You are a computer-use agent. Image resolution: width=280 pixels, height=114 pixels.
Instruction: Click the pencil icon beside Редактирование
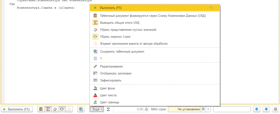coord(95,66)
